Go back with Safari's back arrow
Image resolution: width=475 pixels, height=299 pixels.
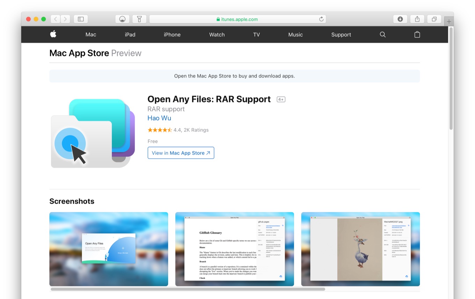coord(56,19)
